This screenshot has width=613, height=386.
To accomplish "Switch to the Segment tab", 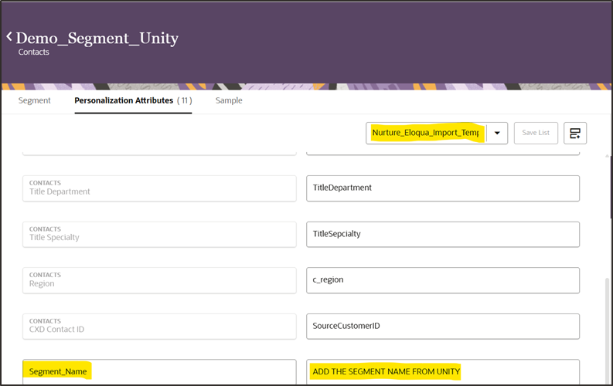I will coord(34,100).
